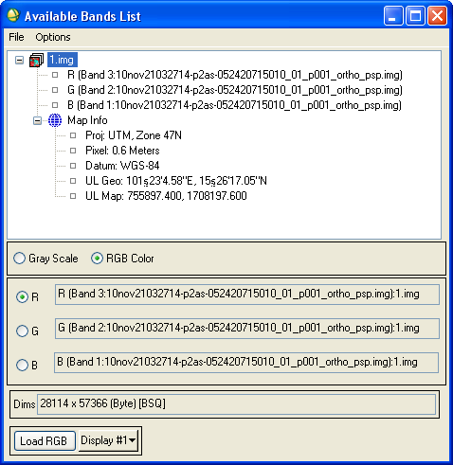Choose the B channel radio button
The image size is (453, 465).
tap(22, 366)
